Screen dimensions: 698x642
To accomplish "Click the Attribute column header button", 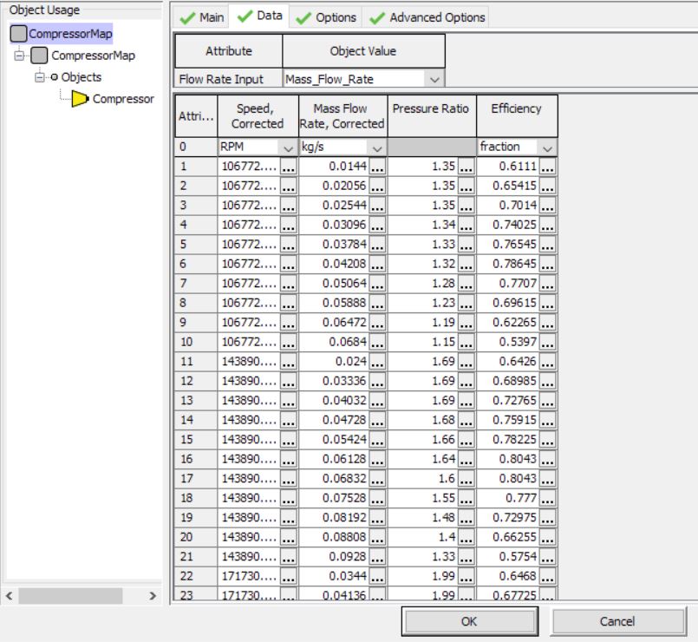I will pyautogui.click(x=229, y=51).
